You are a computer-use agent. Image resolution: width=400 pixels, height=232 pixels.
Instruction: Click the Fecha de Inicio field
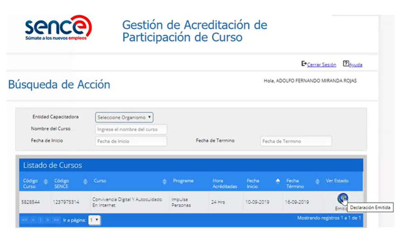pos(131,141)
